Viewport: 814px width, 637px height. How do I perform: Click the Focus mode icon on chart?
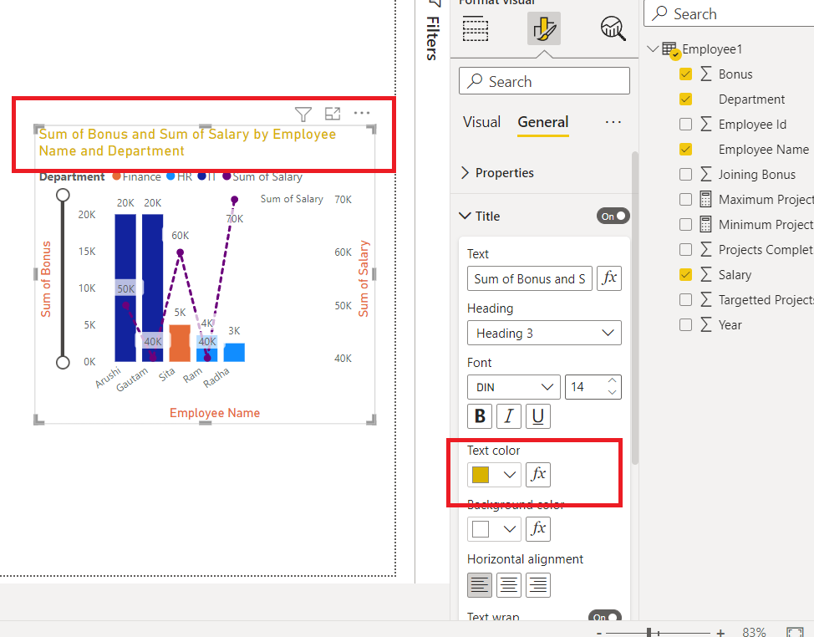[x=333, y=113]
